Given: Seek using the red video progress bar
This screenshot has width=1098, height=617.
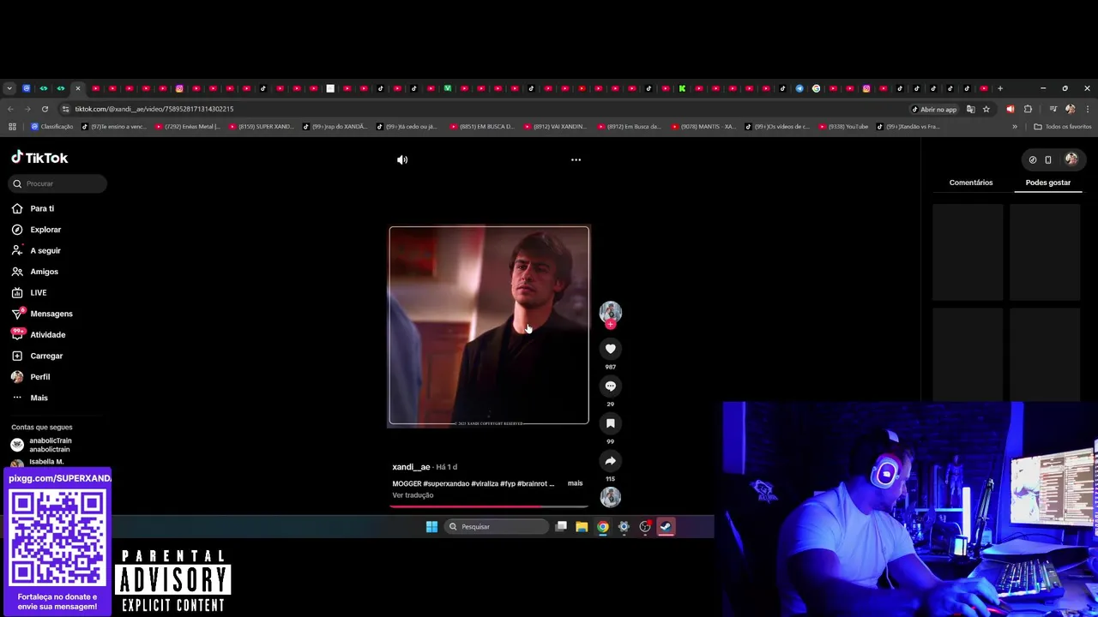Looking at the screenshot, I should coord(489,506).
